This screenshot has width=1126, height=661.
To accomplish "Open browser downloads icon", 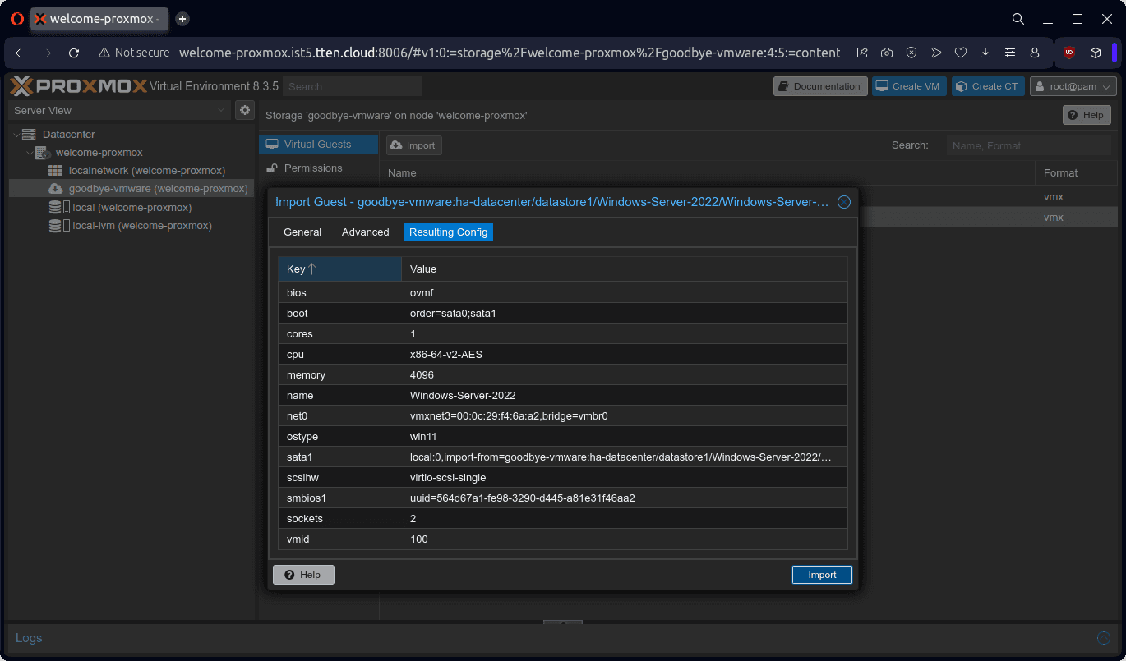I will (x=985, y=53).
